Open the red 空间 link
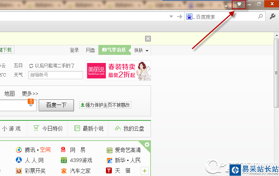The image size is (279, 176). 45,150
